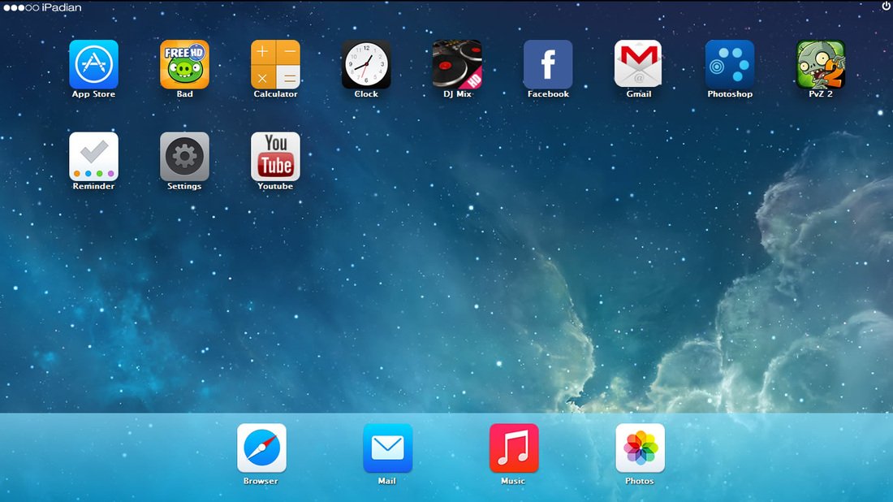Open the Photos app in the dock
The height and width of the screenshot is (502, 893).
640,447
